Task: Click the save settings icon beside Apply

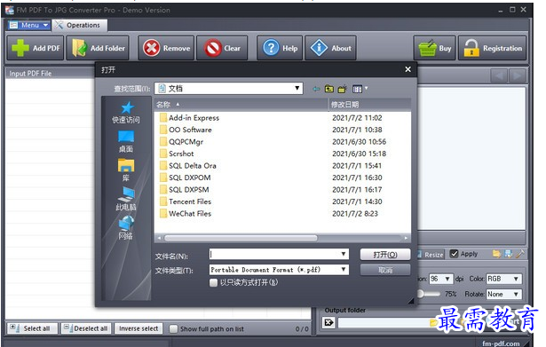Action: pos(509,254)
